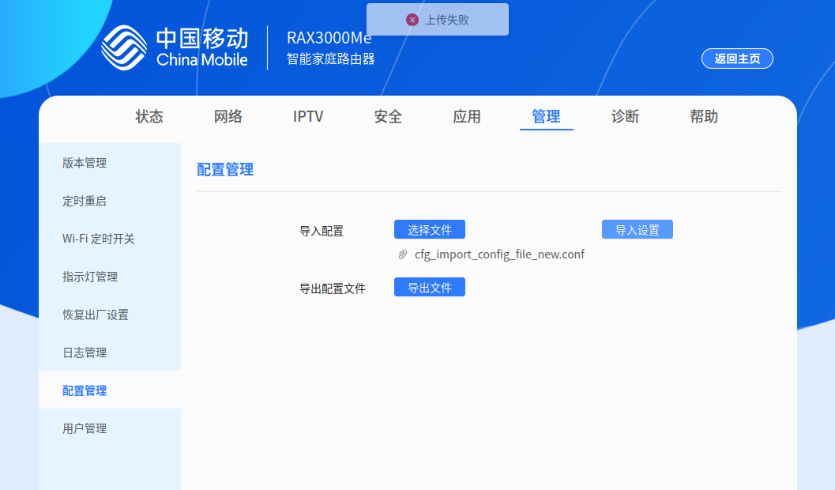
Task: Select 指示灯管理 from the sidebar
Action: coord(88,277)
